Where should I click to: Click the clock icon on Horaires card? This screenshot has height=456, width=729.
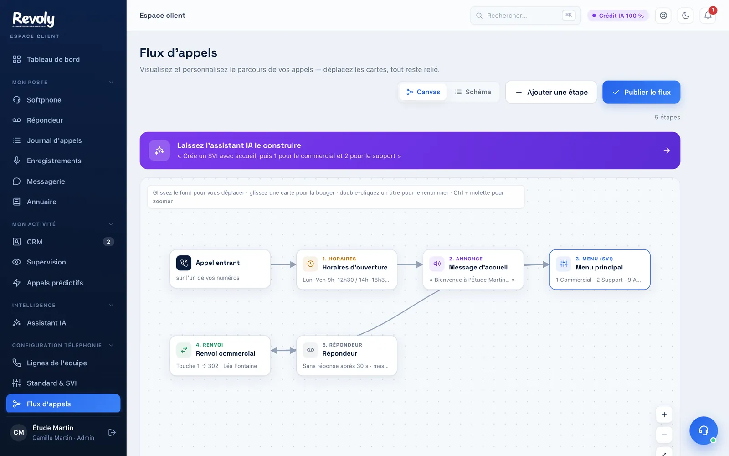point(310,264)
